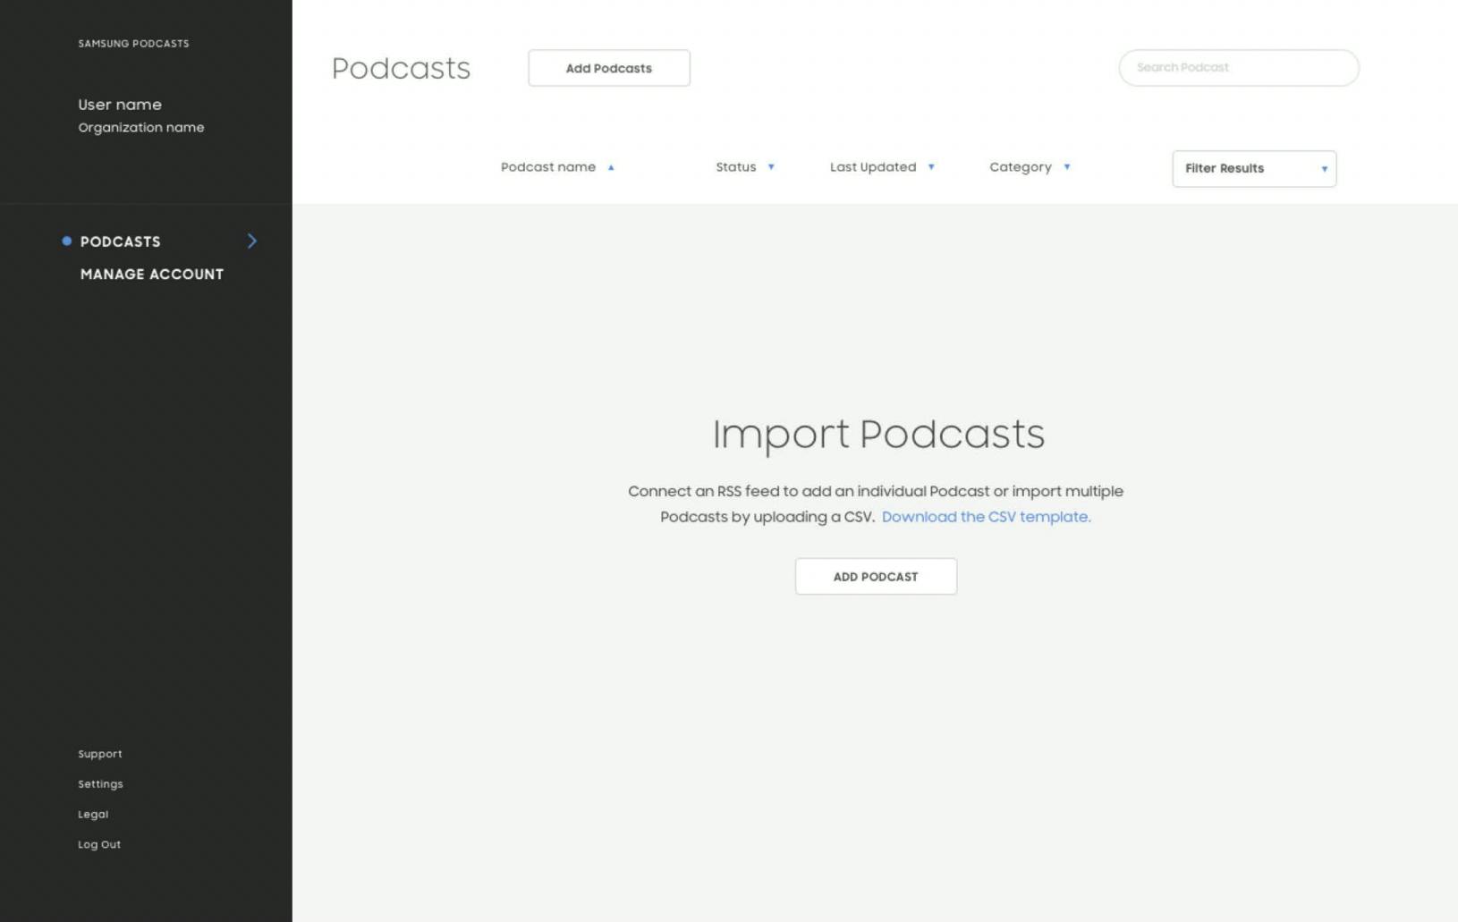1458x922 pixels.
Task: Click inside the Search Podcast field
Action: coord(1238,67)
